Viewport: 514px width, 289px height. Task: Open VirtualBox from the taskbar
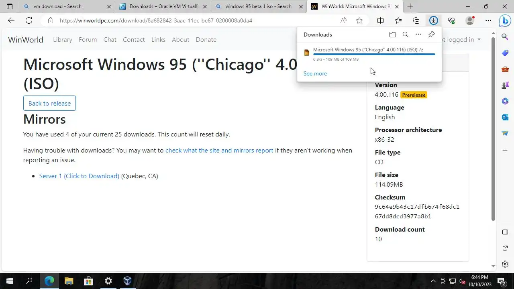coord(128,281)
